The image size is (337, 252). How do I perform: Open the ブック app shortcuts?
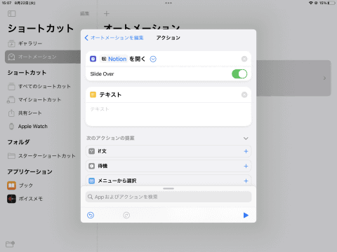coord(43,185)
